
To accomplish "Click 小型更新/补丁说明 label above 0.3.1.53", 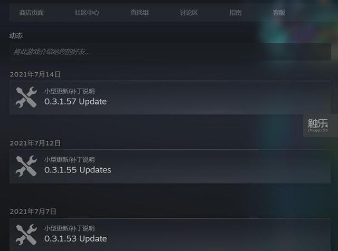I will tap(69, 228).
